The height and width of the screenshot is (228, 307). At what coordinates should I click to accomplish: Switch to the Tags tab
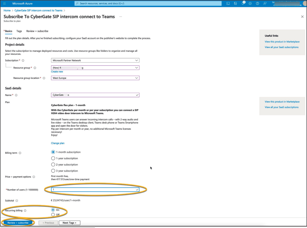point(19,31)
